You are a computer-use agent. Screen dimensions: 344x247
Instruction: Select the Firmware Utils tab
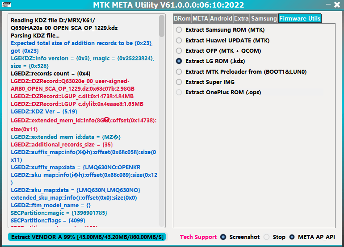coord(300,18)
